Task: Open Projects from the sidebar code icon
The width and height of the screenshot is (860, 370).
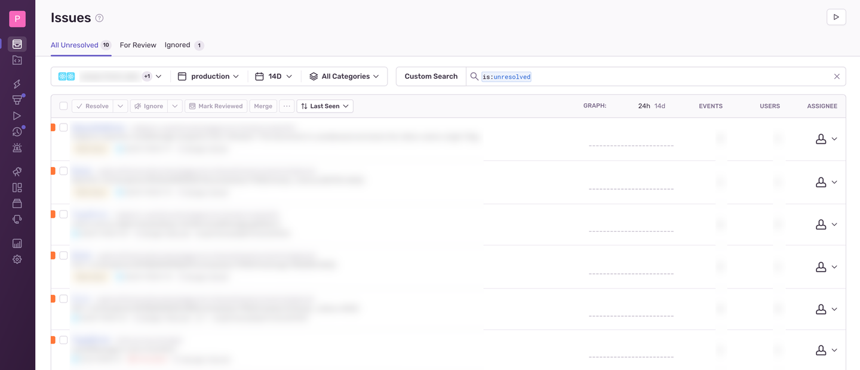Action: (17, 60)
